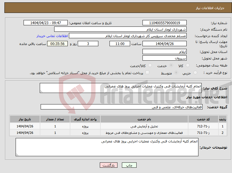232x173 pixels.
Task: Click the date 1404/04/26 in row 2
Action: point(25,133)
